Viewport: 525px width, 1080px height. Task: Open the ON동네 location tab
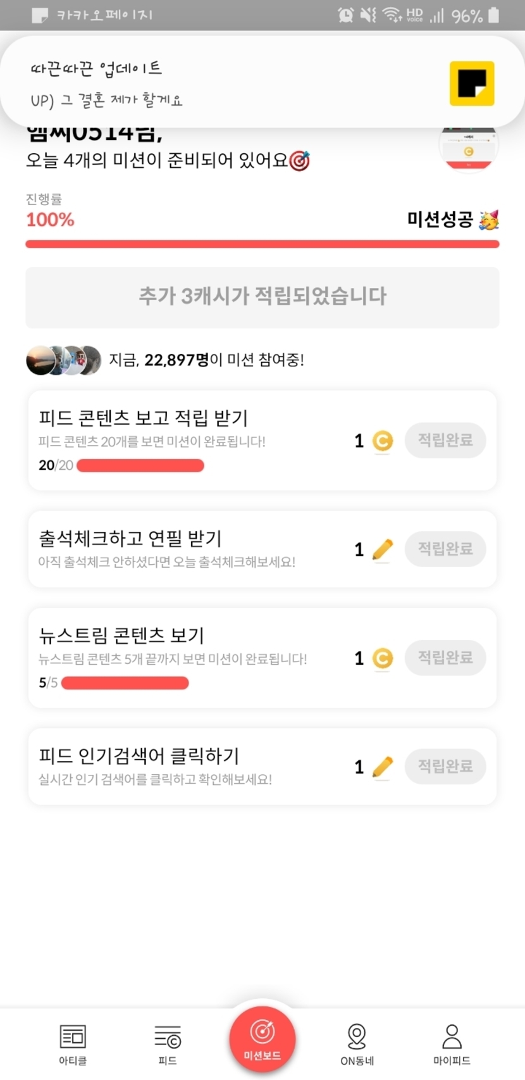[357, 1044]
